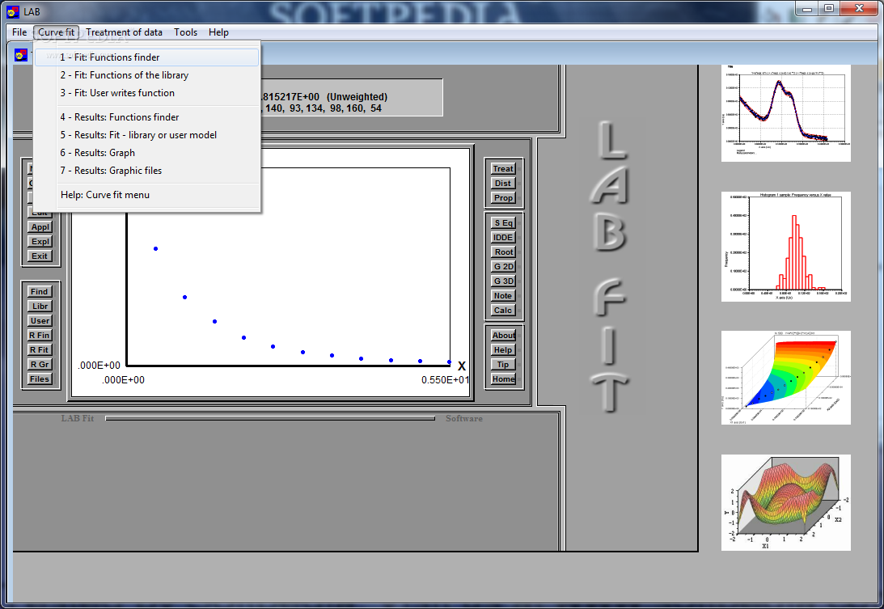Click the Libr button
This screenshot has height=609, width=884.
[x=40, y=307]
